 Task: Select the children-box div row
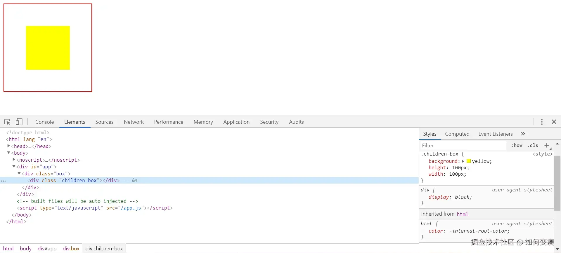(x=209, y=180)
